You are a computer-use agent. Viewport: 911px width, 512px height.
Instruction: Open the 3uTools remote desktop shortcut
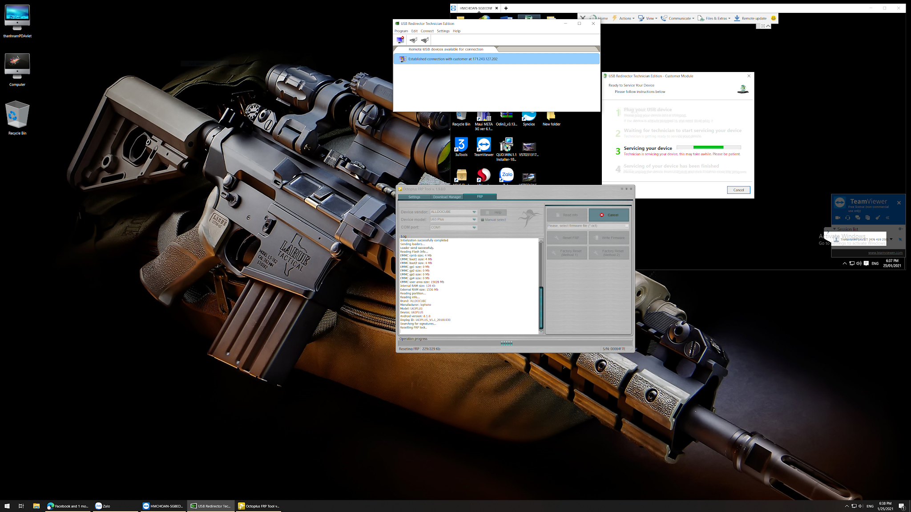[461, 146]
